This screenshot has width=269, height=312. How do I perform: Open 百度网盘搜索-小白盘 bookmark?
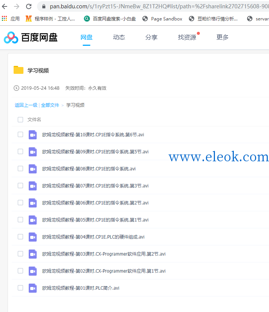click(x=110, y=19)
